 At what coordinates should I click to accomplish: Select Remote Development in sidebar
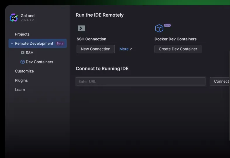[x=37, y=44]
